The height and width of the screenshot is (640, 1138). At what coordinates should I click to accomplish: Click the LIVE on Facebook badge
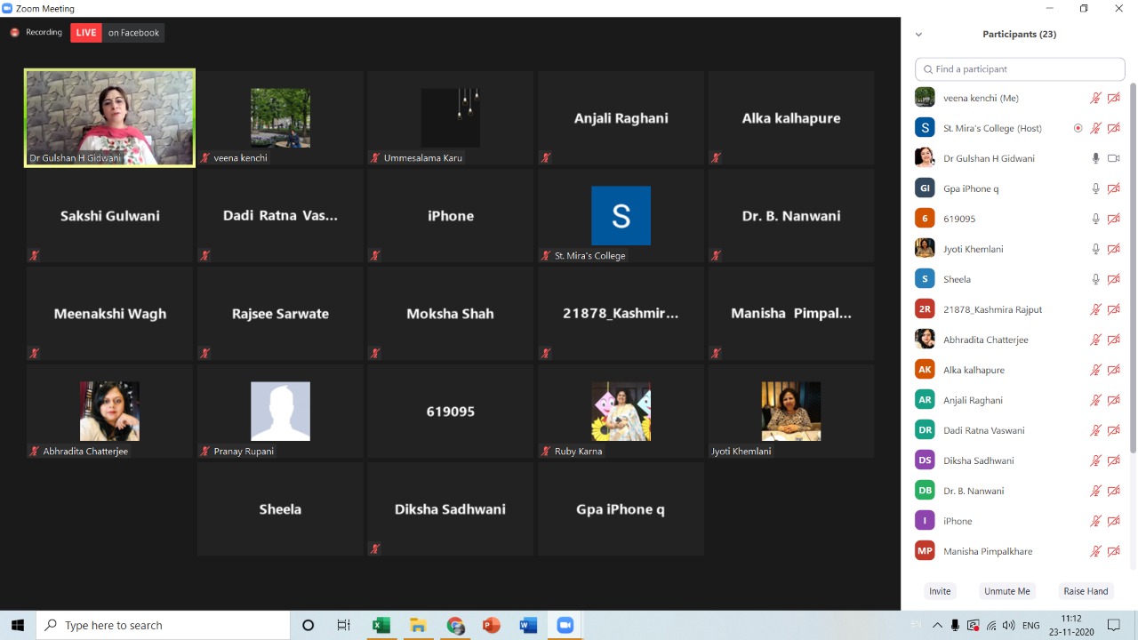point(117,33)
